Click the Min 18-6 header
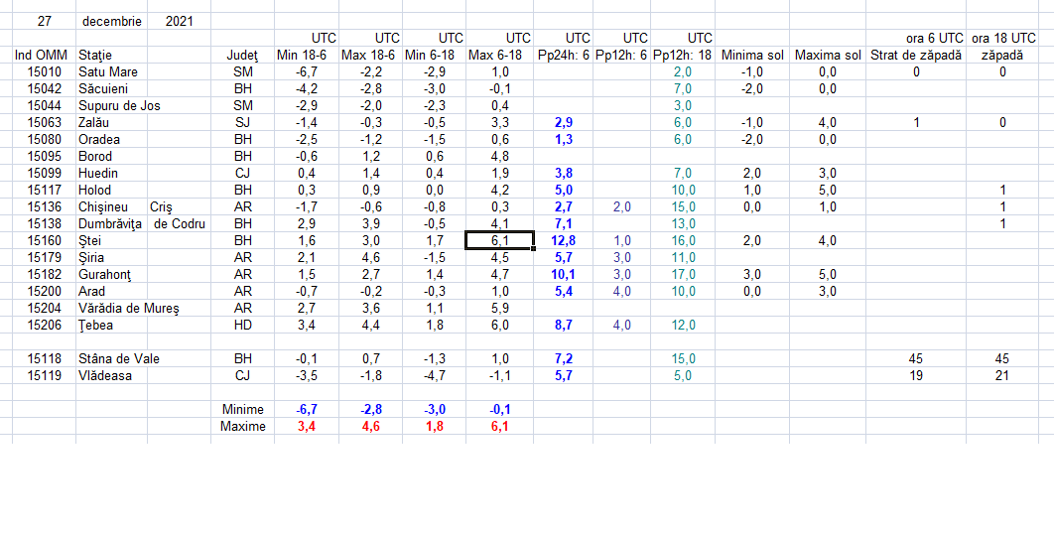 pyautogui.click(x=307, y=56)
